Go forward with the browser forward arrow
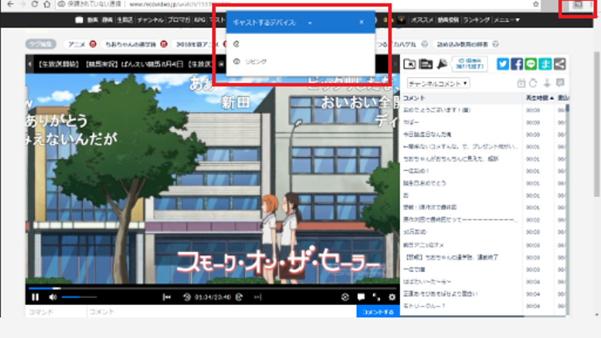 tap(22, 4)
